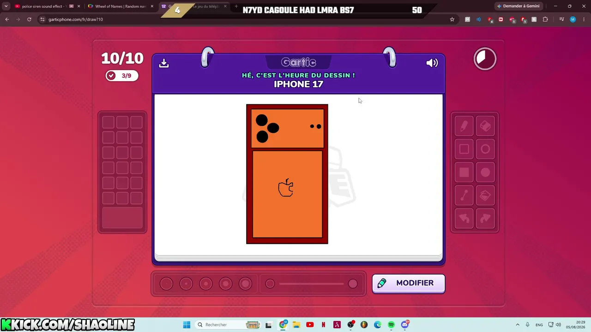This screenshot has width=591, height=332.
Task: Mute the game sound with speaker icon
Action: point(432,63)
